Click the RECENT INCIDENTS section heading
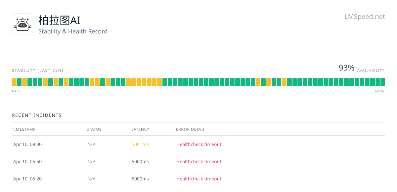 tap(37, 115)
